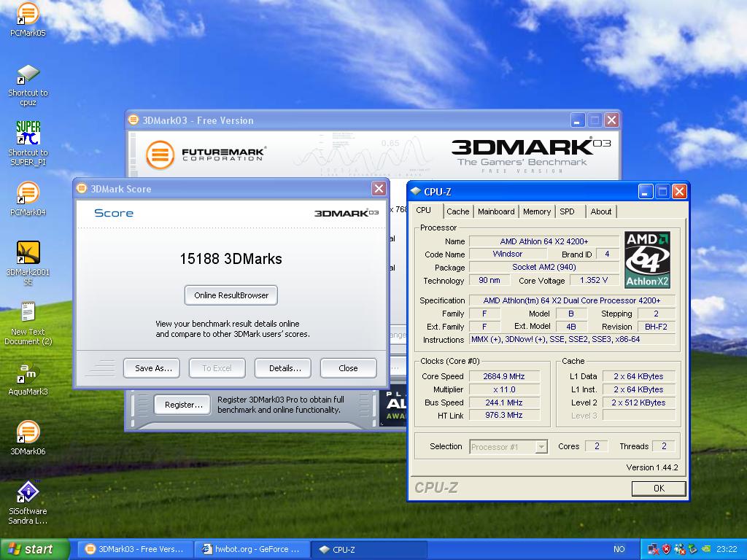Open New Text Document (2) file

tap(28, 324)
